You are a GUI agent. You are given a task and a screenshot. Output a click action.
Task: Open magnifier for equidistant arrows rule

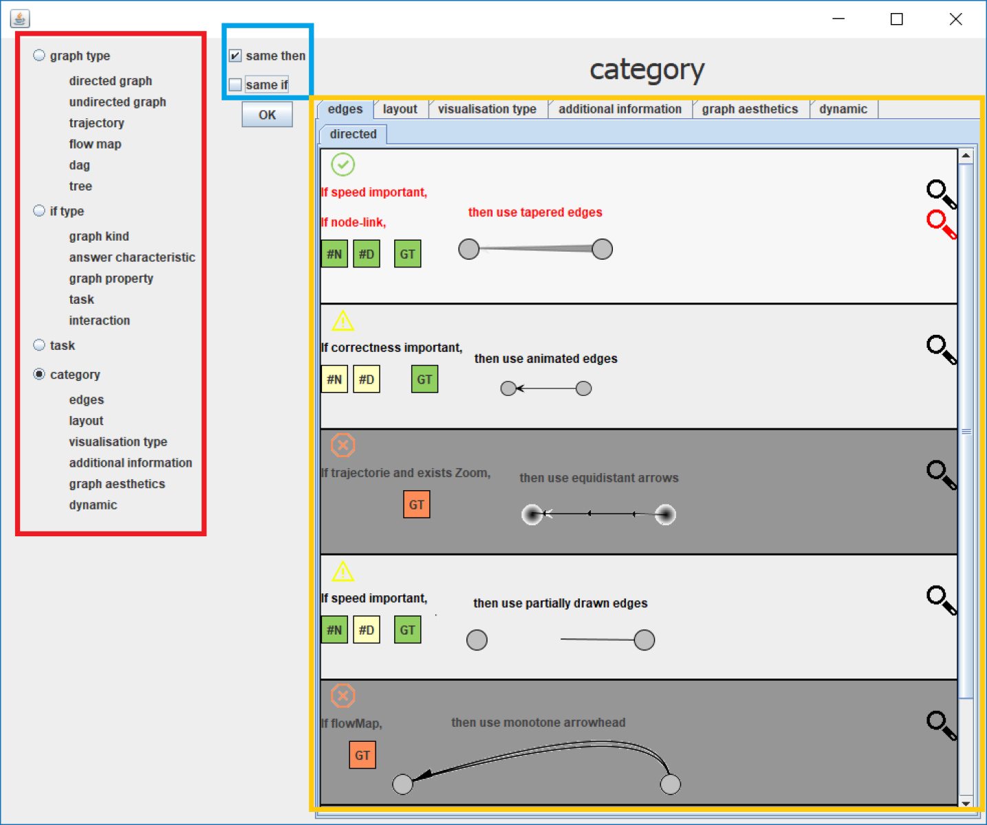(941, 474)
